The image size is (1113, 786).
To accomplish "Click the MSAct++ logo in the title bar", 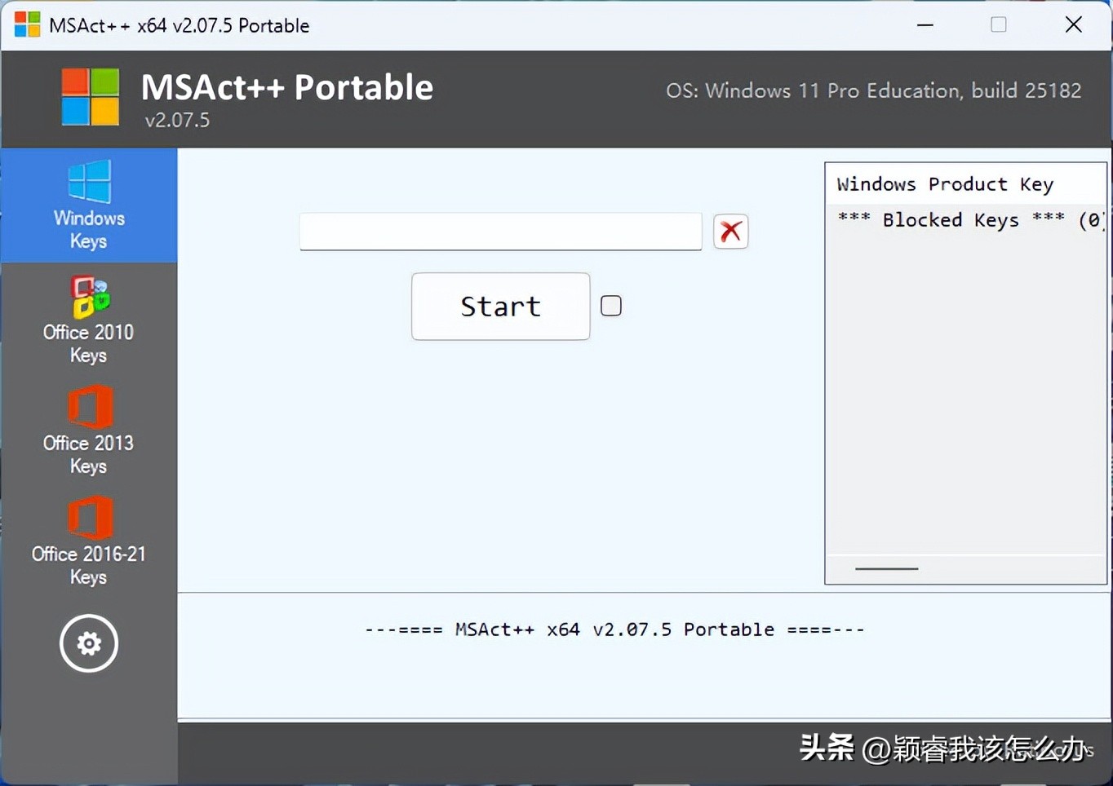I will pyautogui.click(x=27, y=24).
